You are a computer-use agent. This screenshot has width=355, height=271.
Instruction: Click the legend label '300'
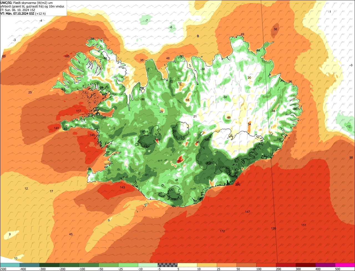pyautogui.click(x=298, y=269)
